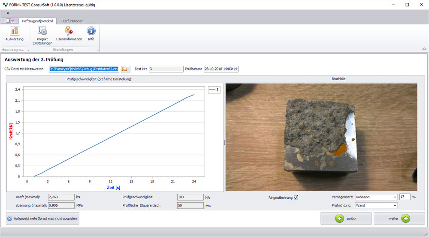429x237 pixels.
Task: Open Lizenzinformation from the ribbon
Action: pos(69,33)
